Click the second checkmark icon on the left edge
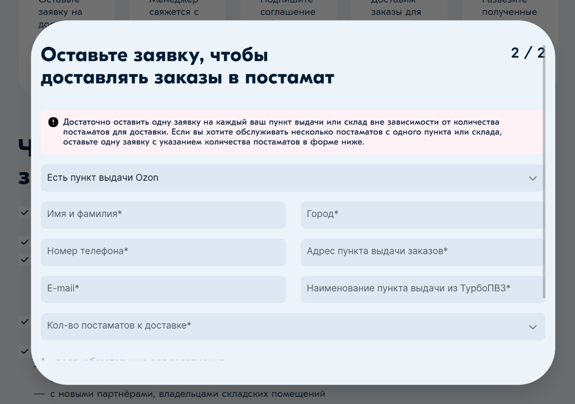Image resolution: width=575 pixels, height=404 pixels. tap(24, 242)
